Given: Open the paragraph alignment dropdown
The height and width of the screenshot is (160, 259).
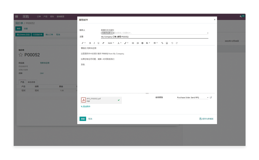Looking at the screenshot, I should pos(148,43).
